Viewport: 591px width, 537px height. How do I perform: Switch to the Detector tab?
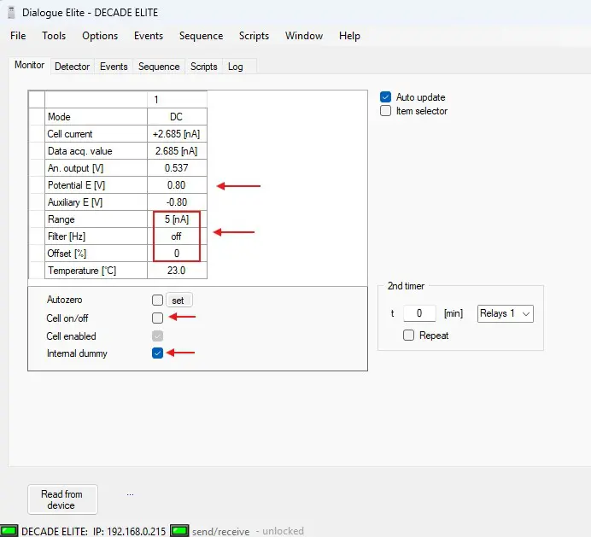73,67
